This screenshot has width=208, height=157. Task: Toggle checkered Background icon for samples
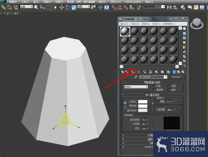(184, 38)
